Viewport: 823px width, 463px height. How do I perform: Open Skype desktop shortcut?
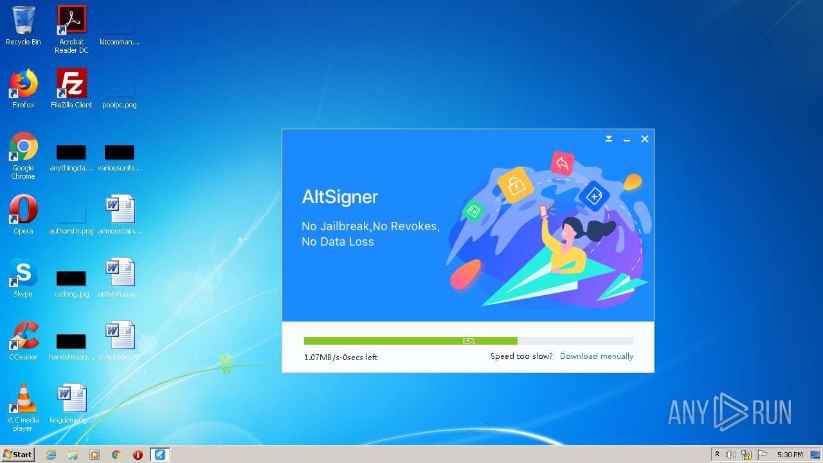(23, 278)
